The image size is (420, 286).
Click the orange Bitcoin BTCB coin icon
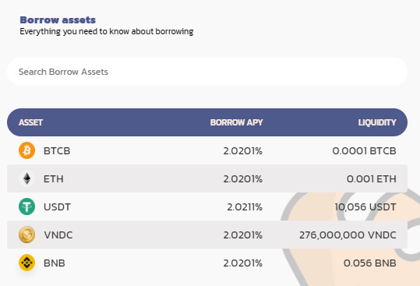(x=26, y=150)
